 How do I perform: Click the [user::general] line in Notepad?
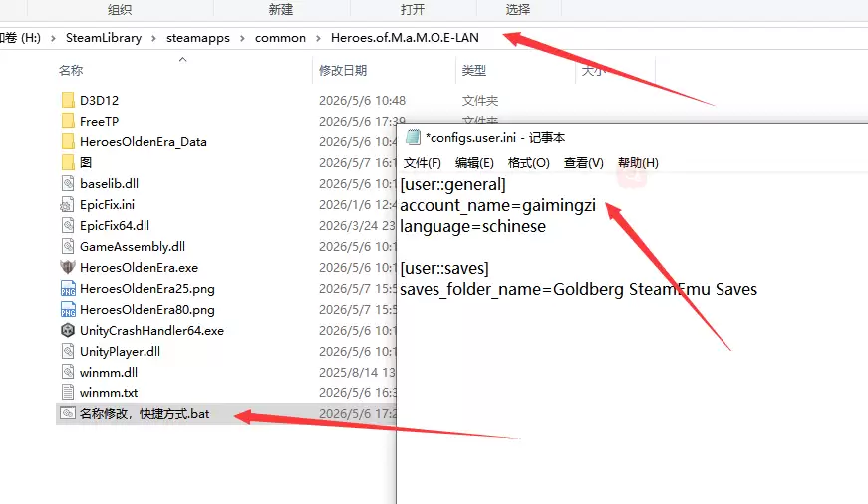pos(452,185)
